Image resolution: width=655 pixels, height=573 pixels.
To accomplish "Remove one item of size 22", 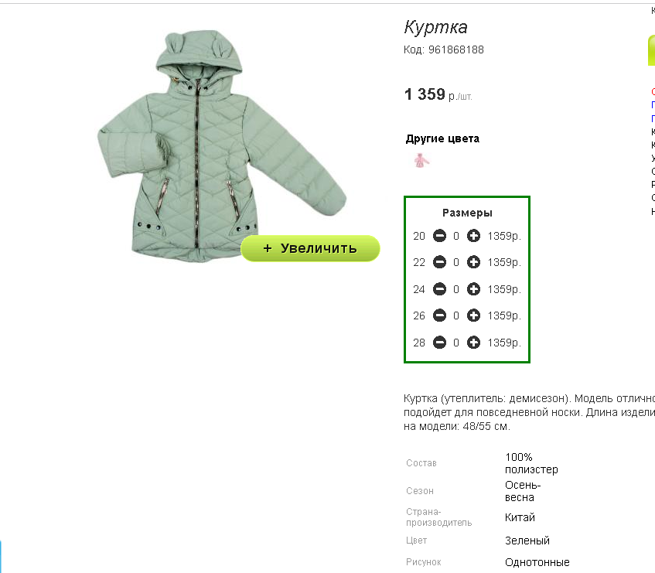I will pos(439,262).
